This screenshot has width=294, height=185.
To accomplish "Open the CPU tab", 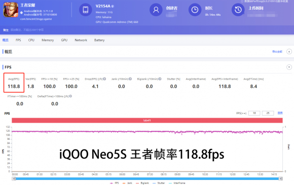I will point(31,40).
